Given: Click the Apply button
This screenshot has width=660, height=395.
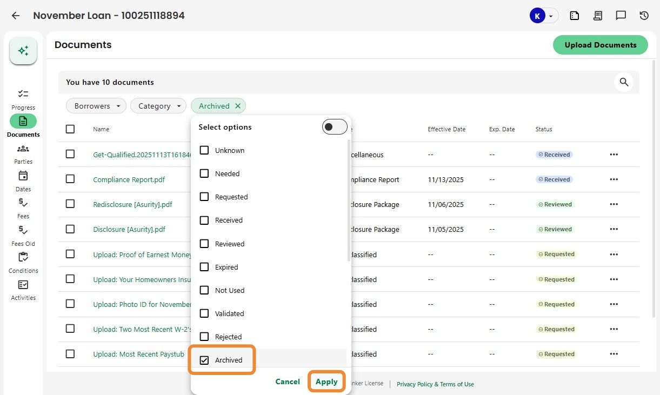Looking at the screenshot, I should tap(326, 381).
